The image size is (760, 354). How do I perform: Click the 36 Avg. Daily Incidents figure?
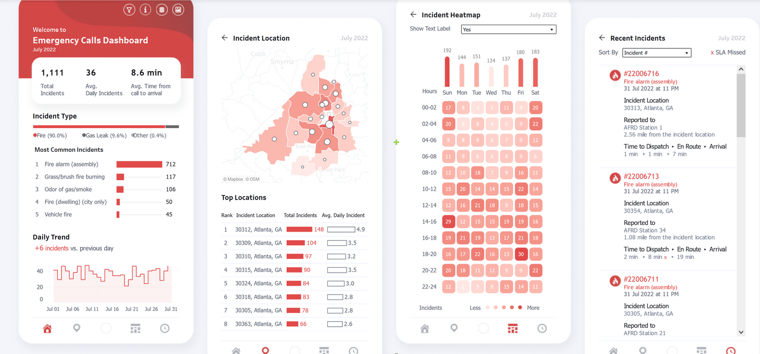(x=91, y=72)
